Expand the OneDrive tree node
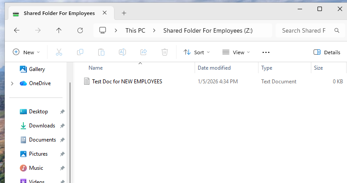This screenshot has width=347, height=183. click(12, 83)
